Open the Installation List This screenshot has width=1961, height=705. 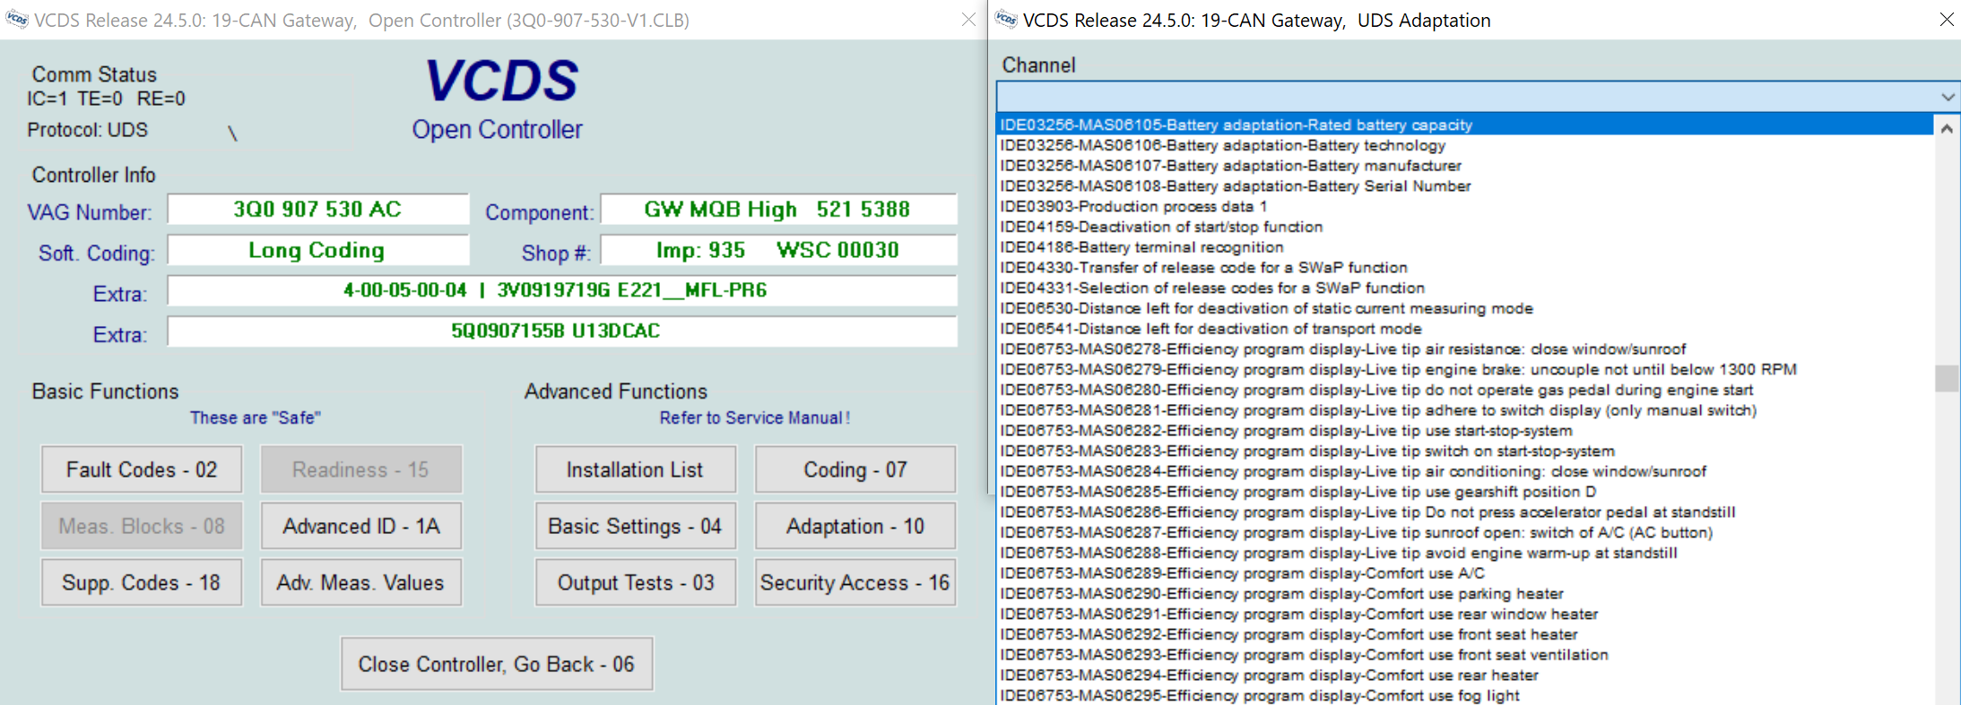click(636, 469)
